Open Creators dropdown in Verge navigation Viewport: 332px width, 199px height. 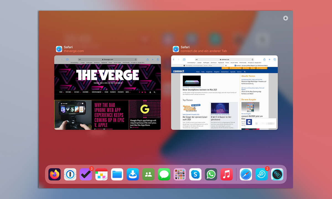coord(86,92)
